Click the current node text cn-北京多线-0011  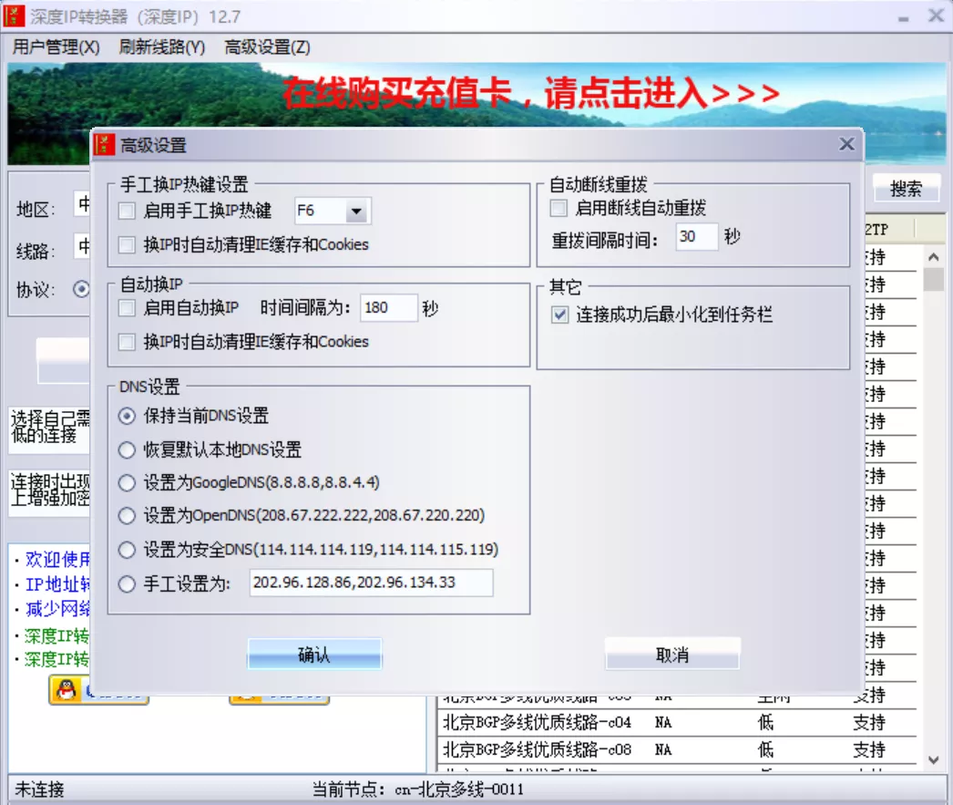coord(459,790)
